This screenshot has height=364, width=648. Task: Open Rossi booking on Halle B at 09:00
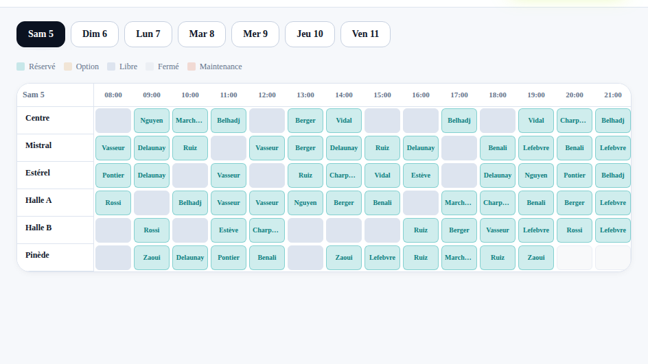coord(152,230)
